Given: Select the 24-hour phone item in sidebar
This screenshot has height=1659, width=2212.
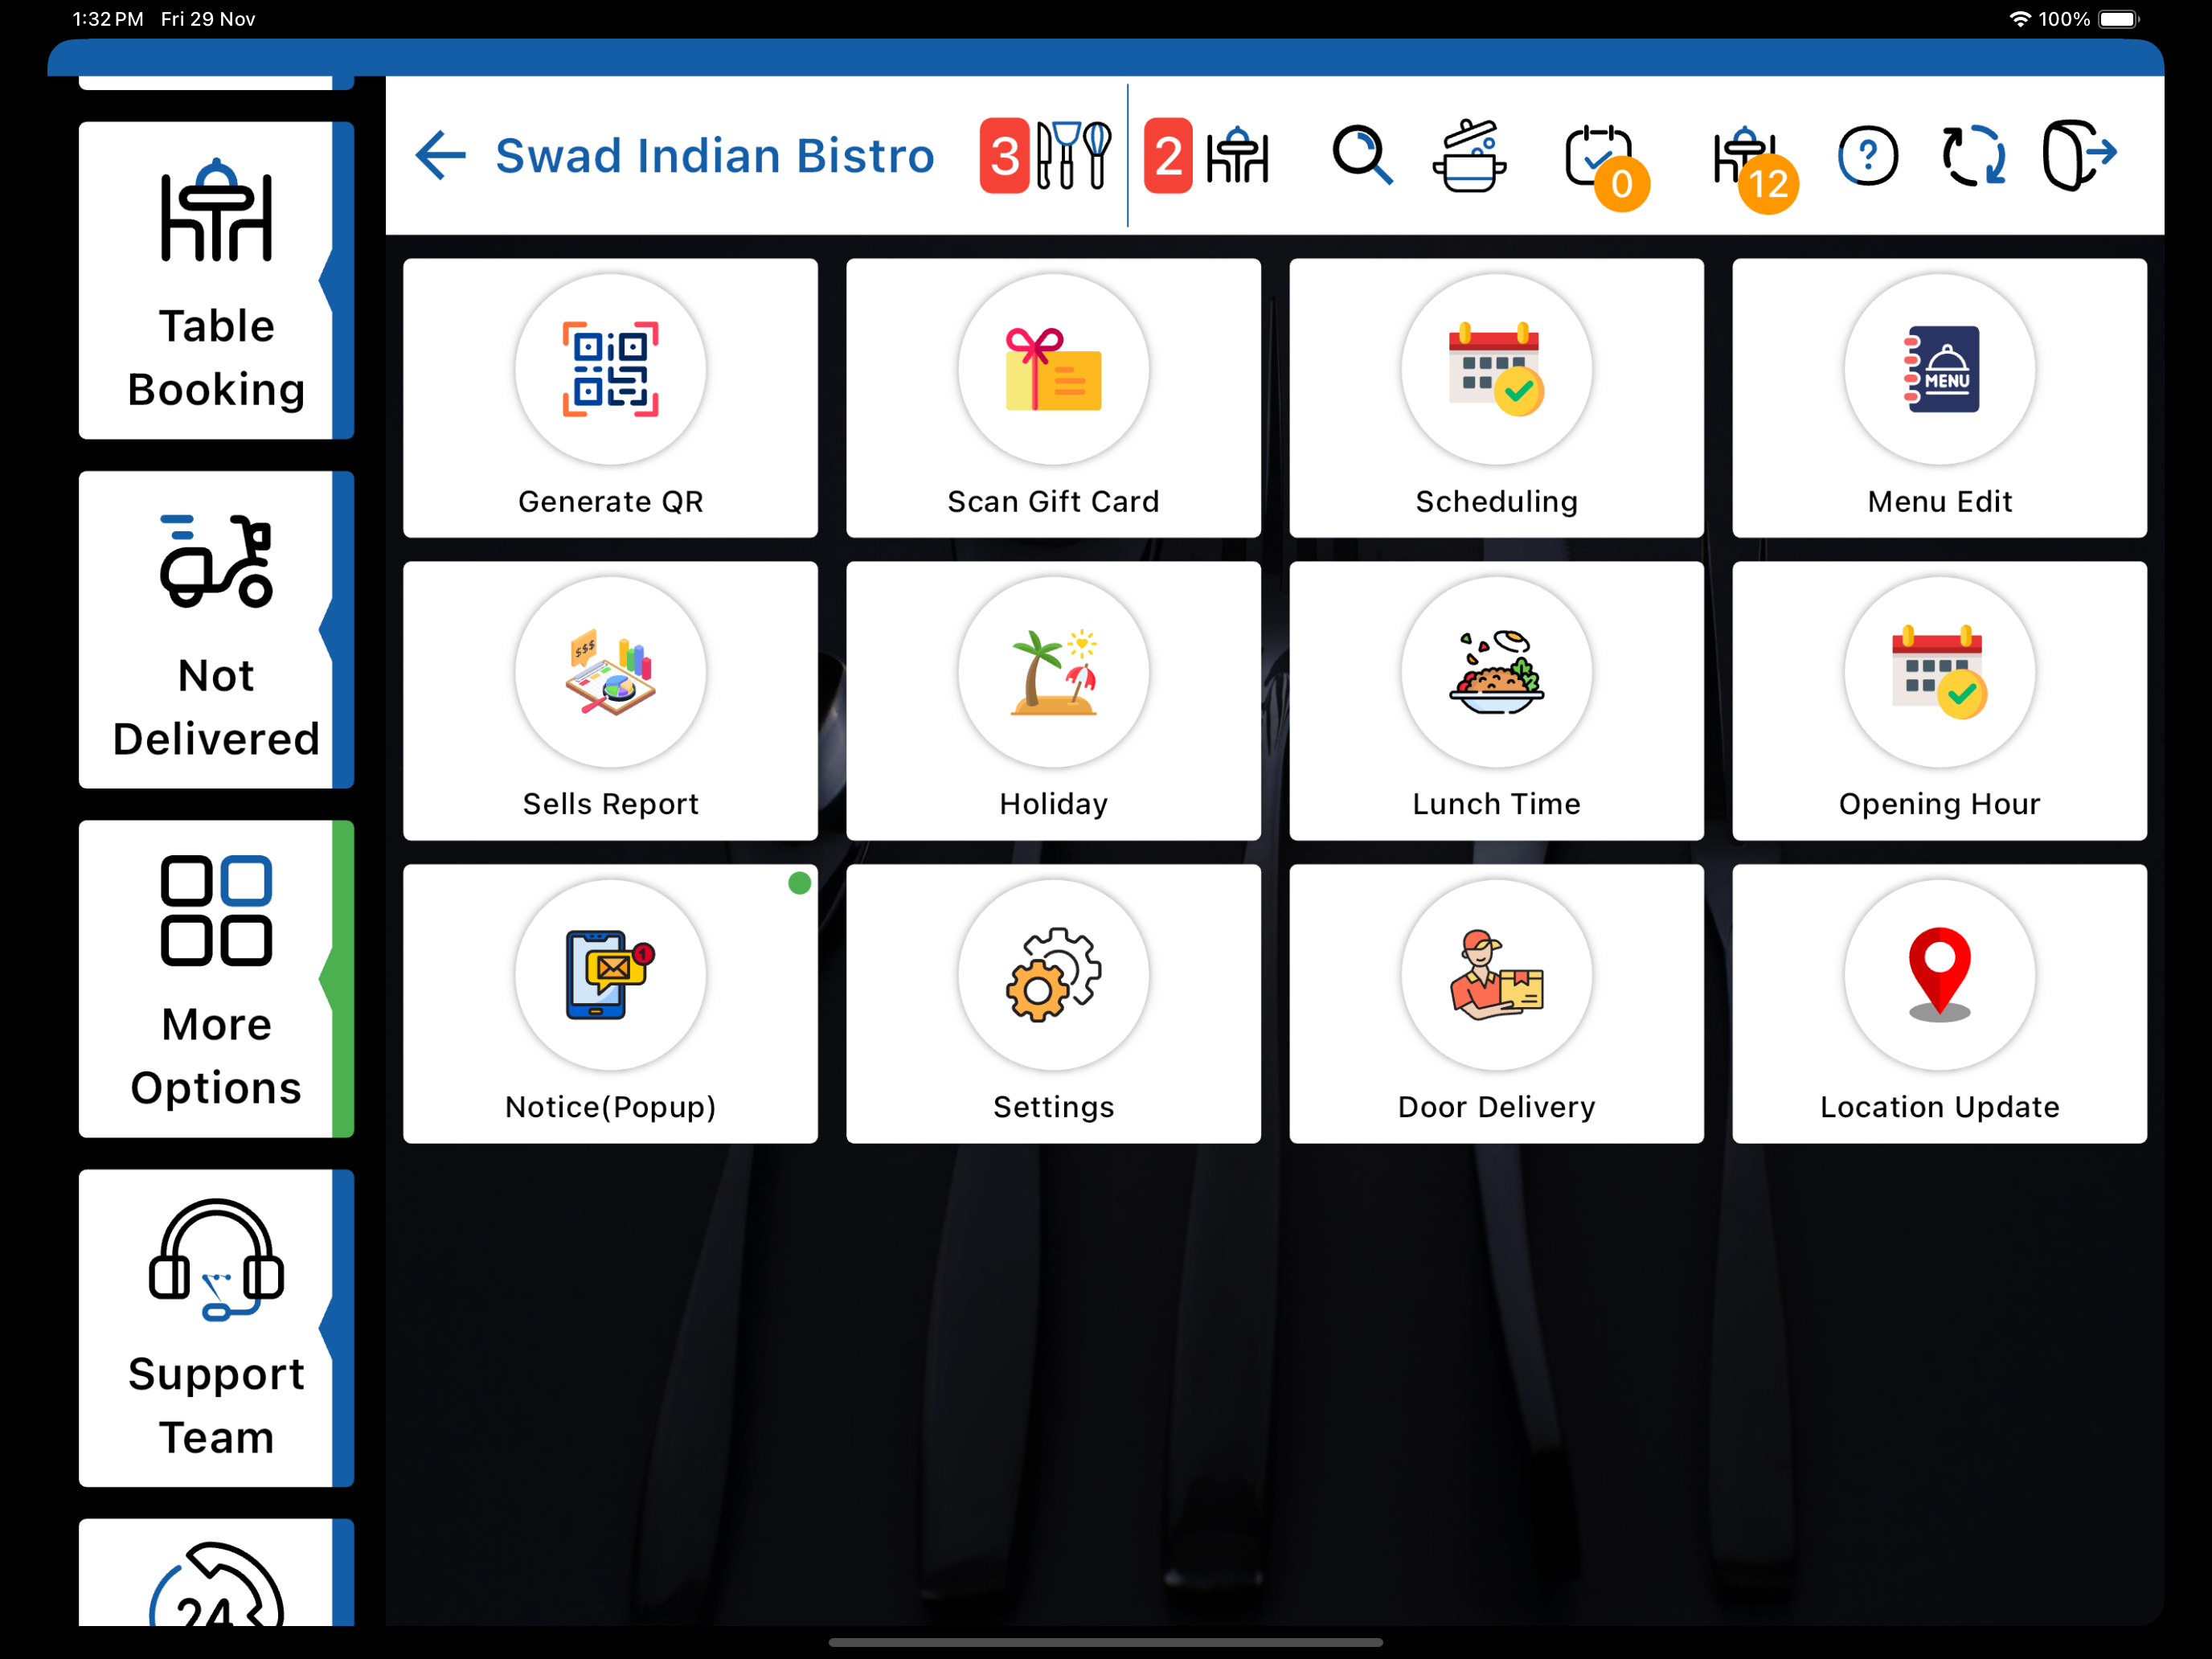Looking at the screenshot, I should (216, 1572).
